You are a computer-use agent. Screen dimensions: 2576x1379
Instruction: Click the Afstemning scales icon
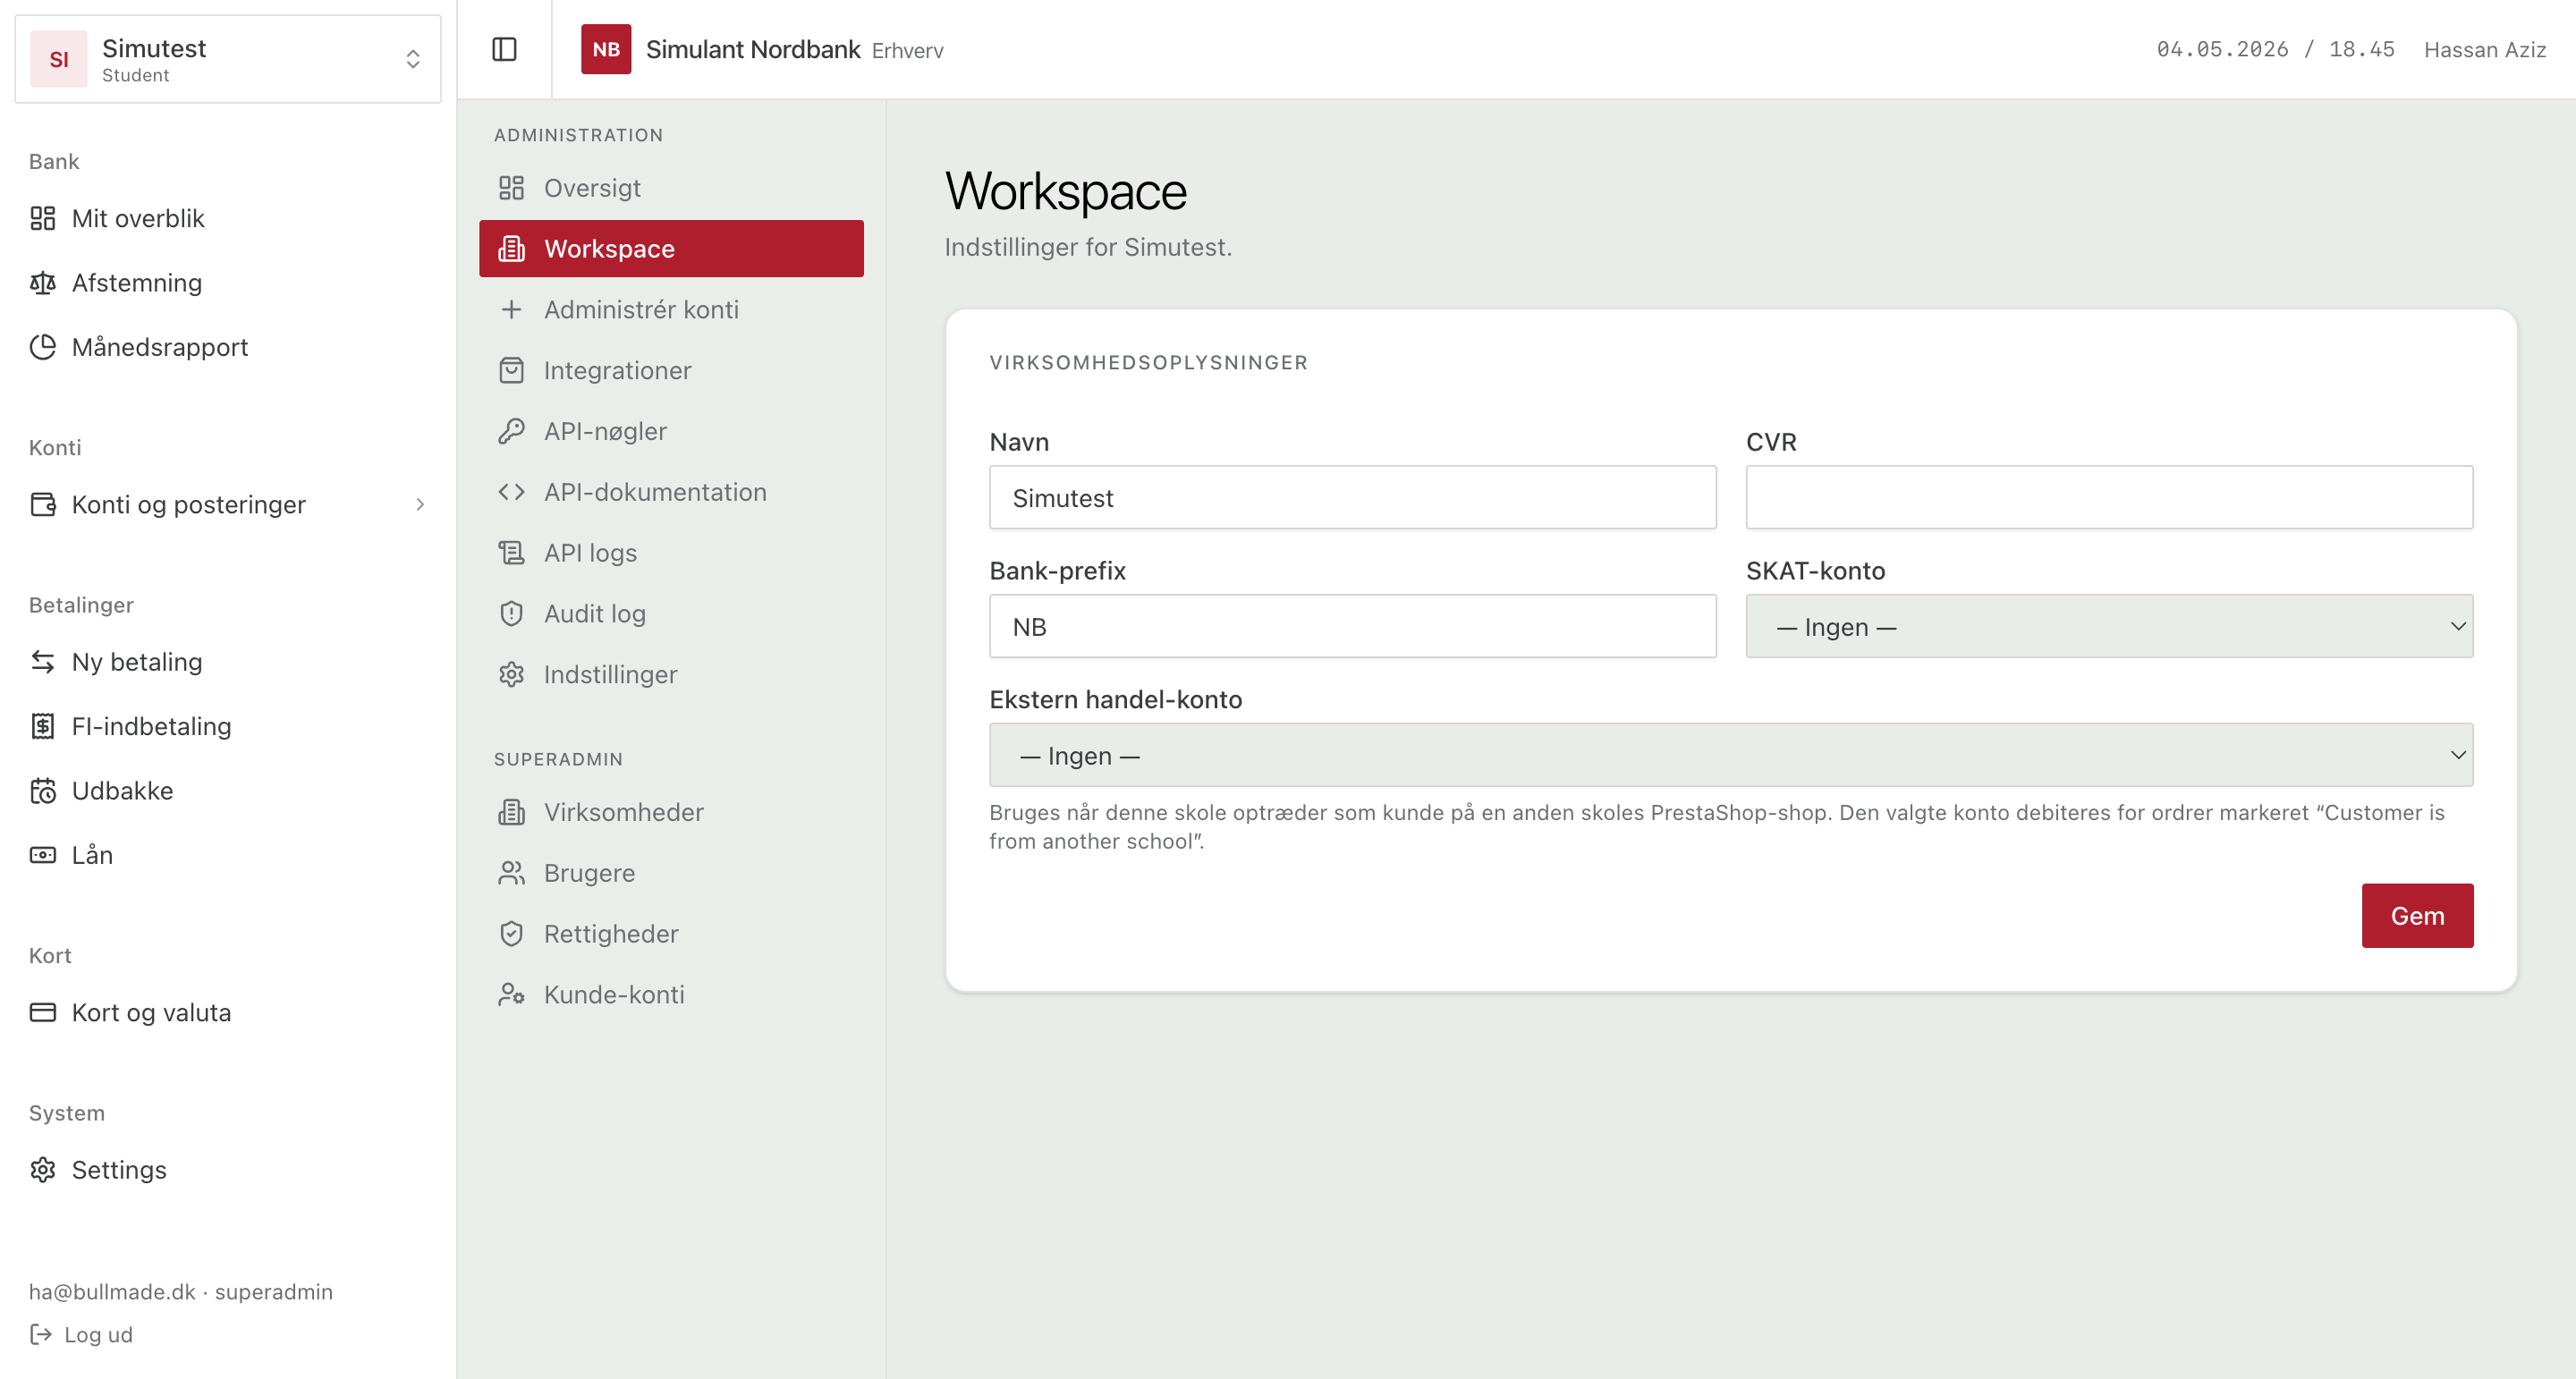(42, 283)
